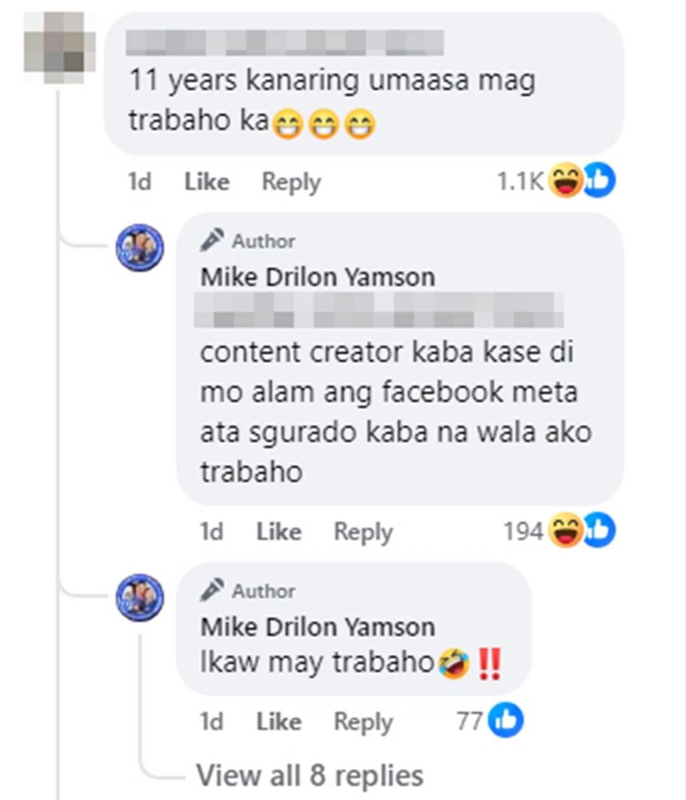Click haha reaction icon beside 194 count
Screen dimensions: 686x800
click(x=565, y=530)
